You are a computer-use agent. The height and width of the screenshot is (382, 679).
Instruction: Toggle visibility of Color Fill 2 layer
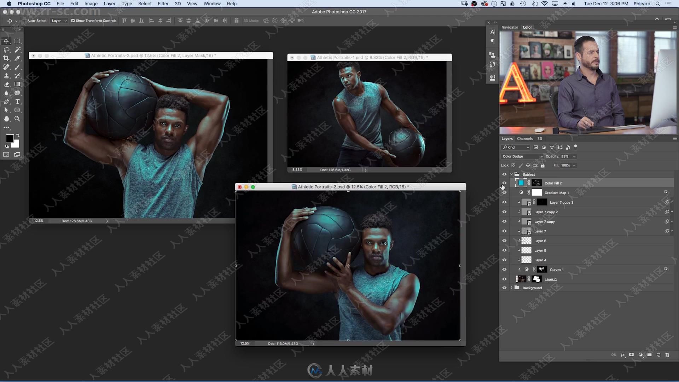click(504, 183)
